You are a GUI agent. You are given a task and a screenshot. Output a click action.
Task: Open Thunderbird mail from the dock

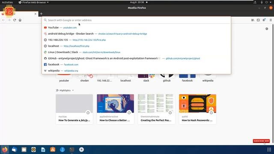(x=14, y=150)
